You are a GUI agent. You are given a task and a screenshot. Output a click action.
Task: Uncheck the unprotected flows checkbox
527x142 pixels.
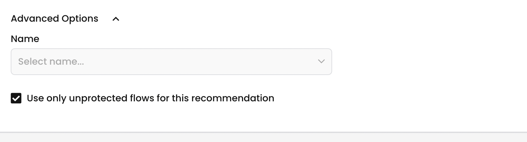(x=16, y=98)
